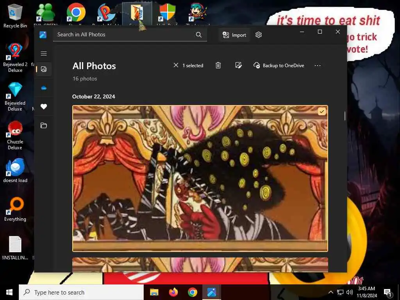Open the doesnt load Thunderbird shortcut
This screenshot has width=400, height=300.
click(x=15, y=171)
